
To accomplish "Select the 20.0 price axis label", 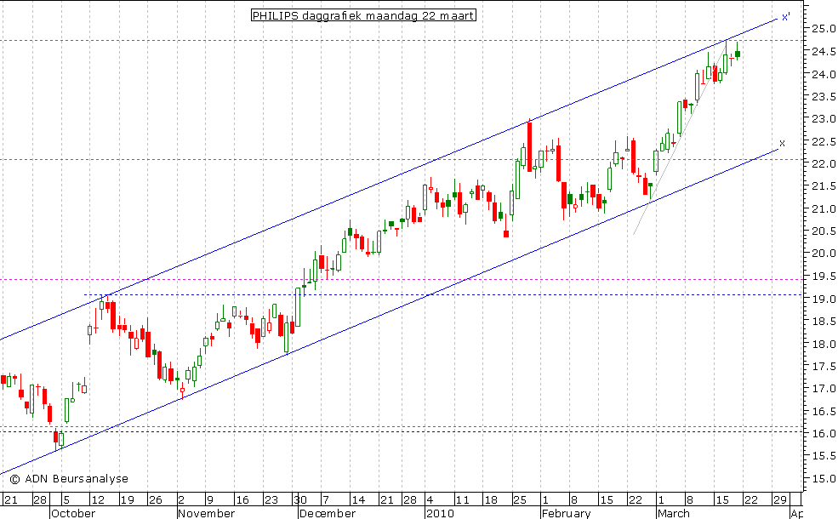I will click(824, 254).
